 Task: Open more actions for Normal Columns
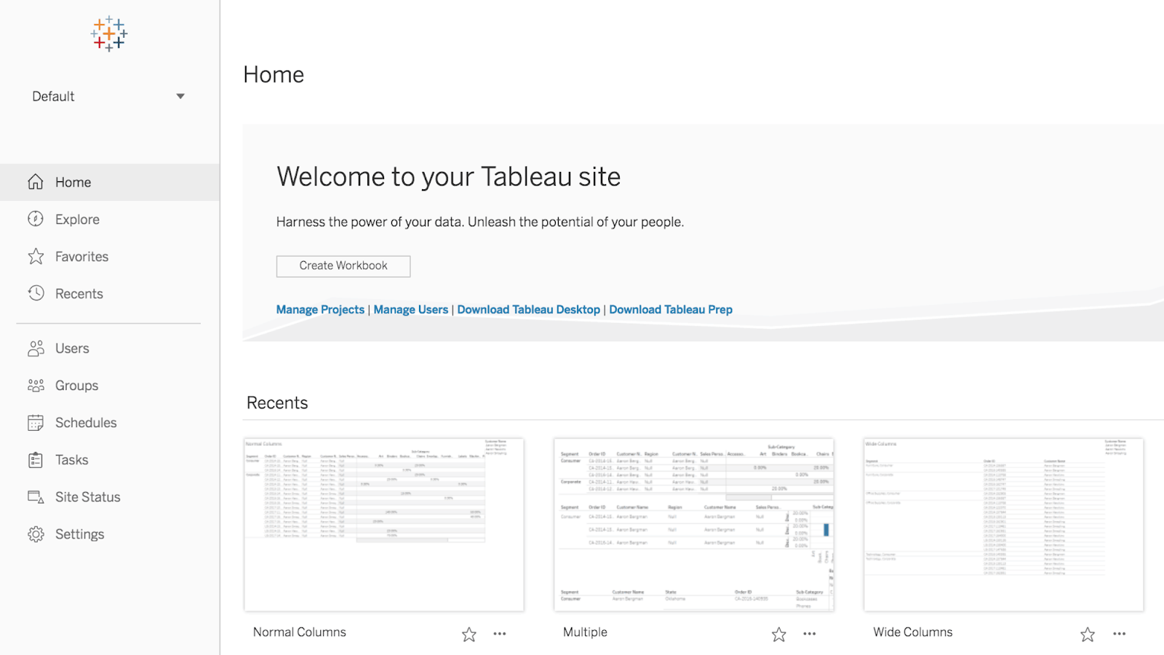pos(500,634)
